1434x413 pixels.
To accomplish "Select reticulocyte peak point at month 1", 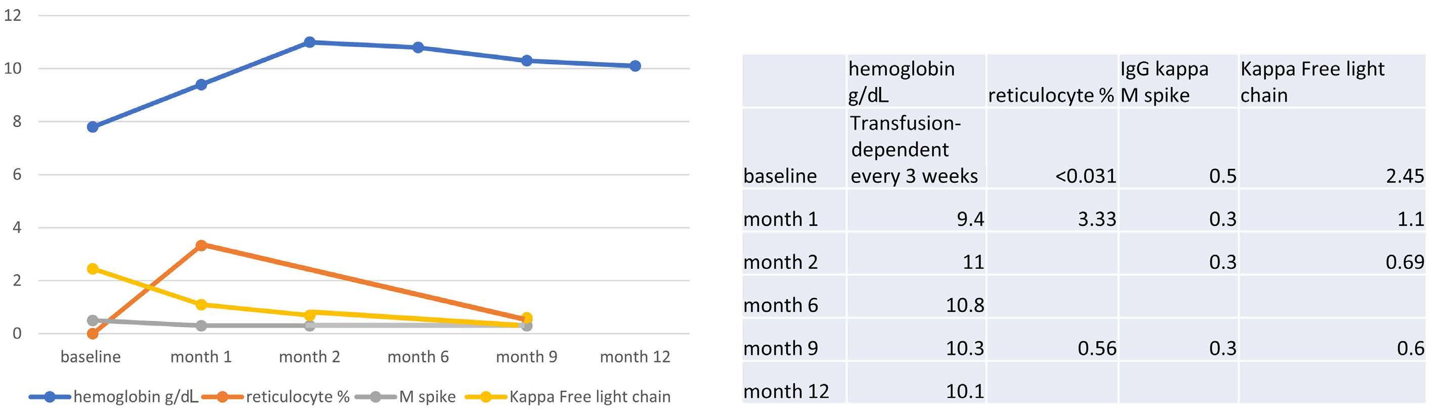I will (201, 245).
